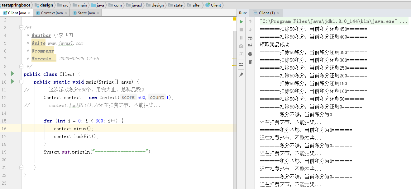
Task: Click the @company Javadoc tag
Action: [43, 51]
